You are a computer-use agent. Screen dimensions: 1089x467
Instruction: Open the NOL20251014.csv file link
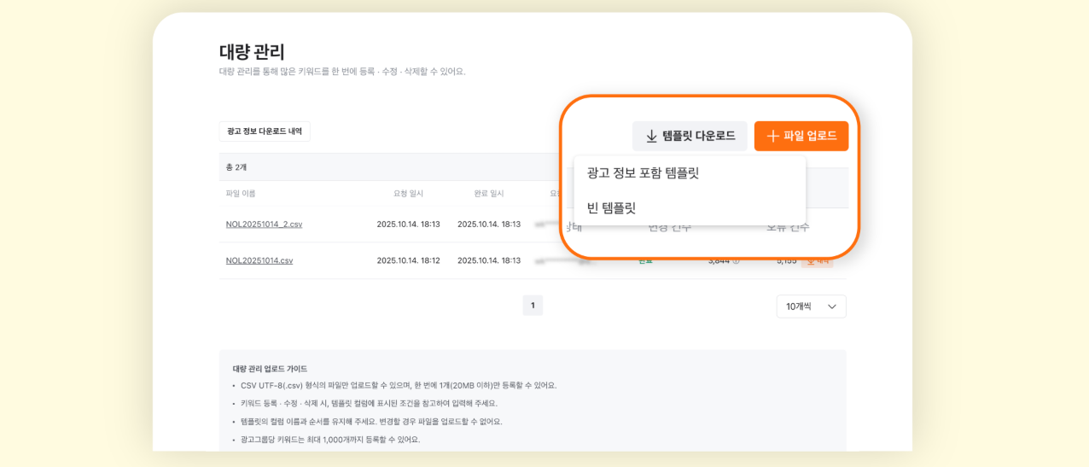(259, 260)
